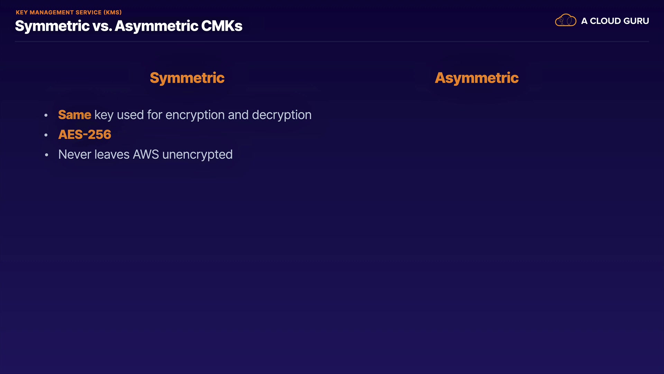Click the "Never leaves" text in the third bullet

click(94, 154)
